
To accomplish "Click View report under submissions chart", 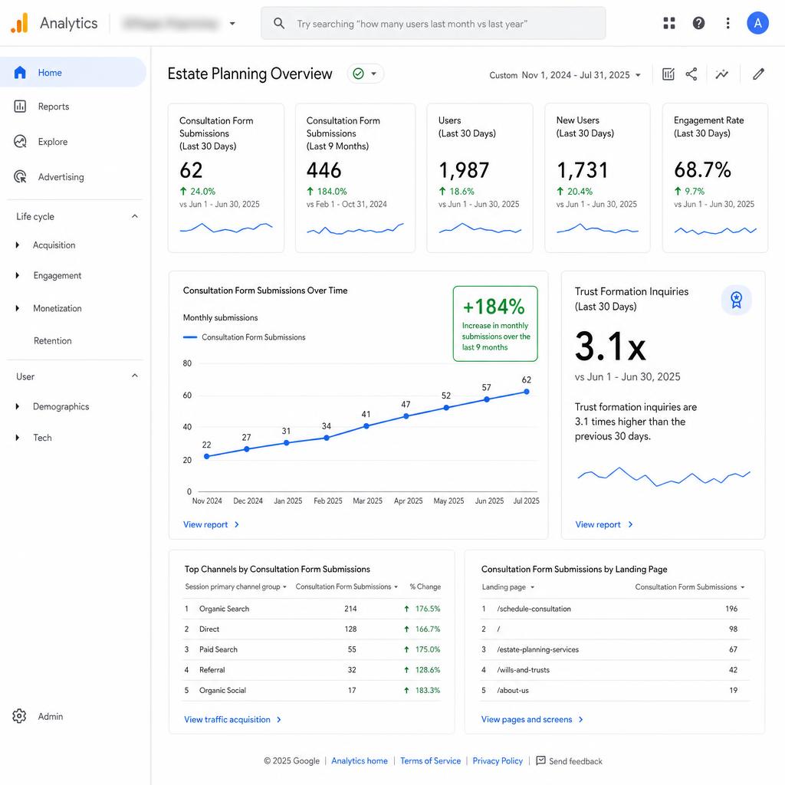I will coord(211,524).
